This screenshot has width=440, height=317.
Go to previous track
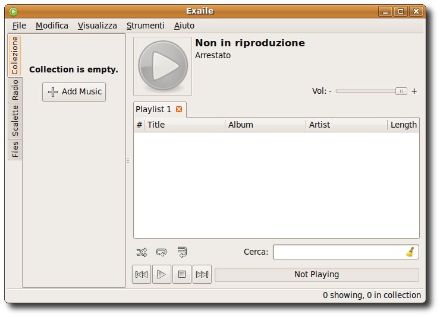tap(142, 274)
